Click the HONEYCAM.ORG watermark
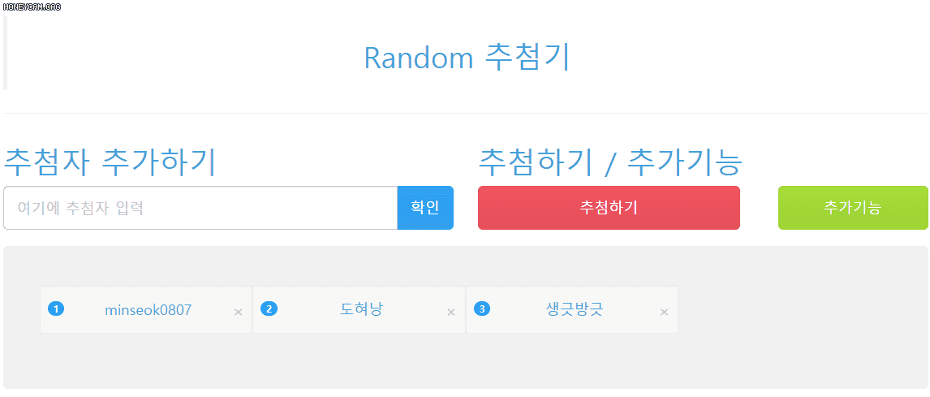This screenshot has width=930, height=397. click(x=32, y=7)
